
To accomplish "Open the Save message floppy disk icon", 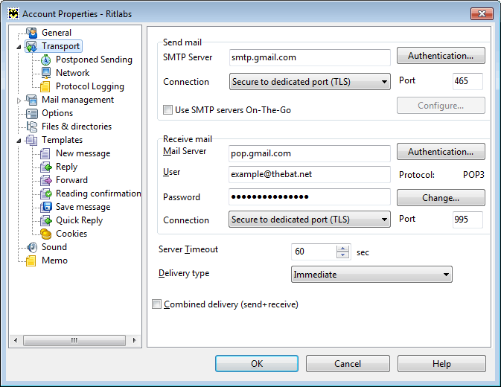I will pyautogui.click(x=46, y=207).
